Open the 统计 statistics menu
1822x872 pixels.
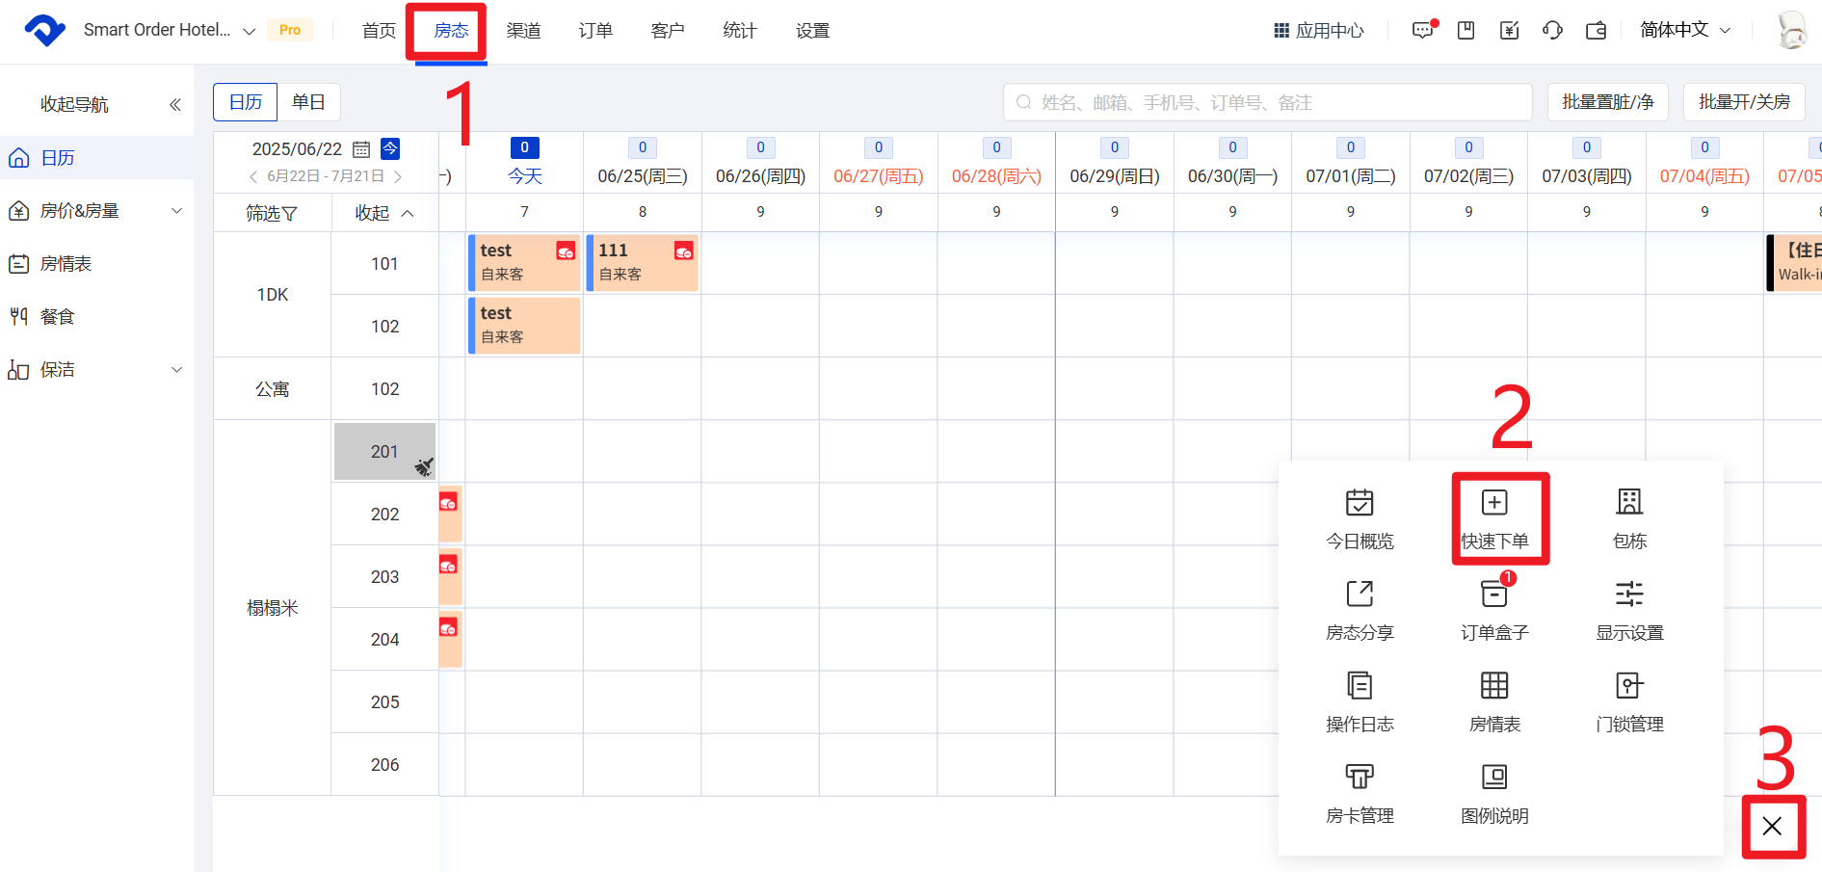click(740, 31)
